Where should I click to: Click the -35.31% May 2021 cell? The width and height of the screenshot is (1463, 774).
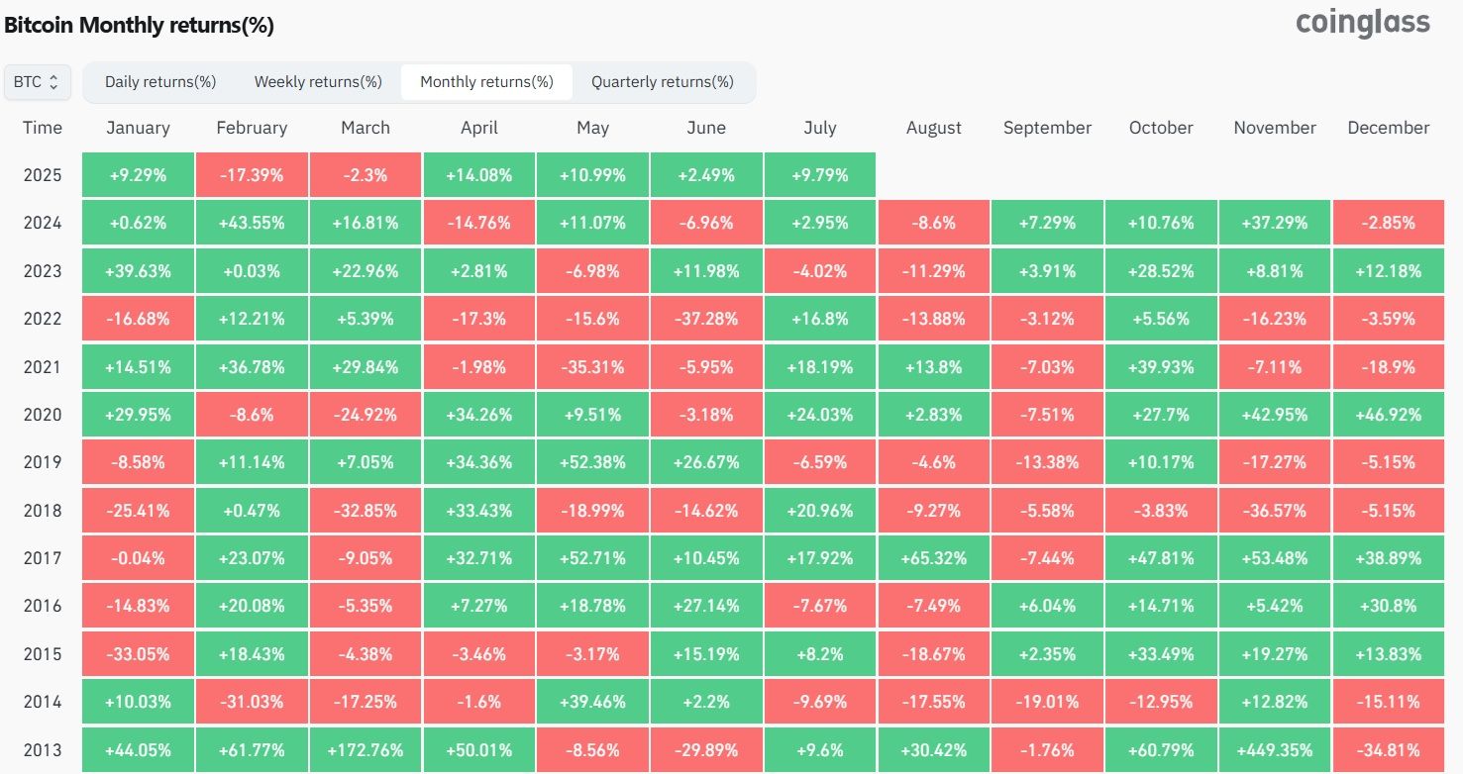tap(592, 366)
